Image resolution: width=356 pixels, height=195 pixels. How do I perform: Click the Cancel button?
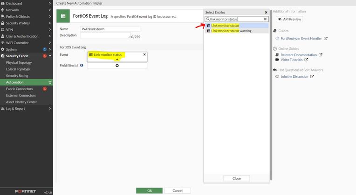[178, 191]
